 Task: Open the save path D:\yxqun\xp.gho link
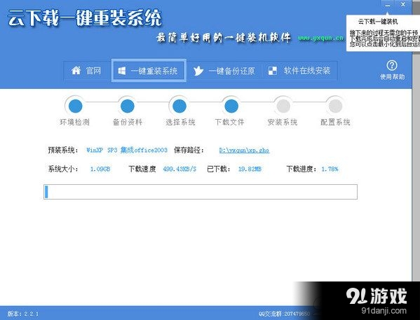[244, 150]
